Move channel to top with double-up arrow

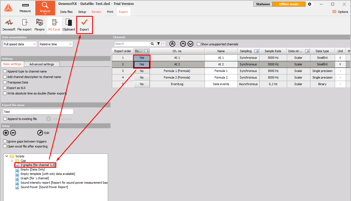[x=172, y=44]
